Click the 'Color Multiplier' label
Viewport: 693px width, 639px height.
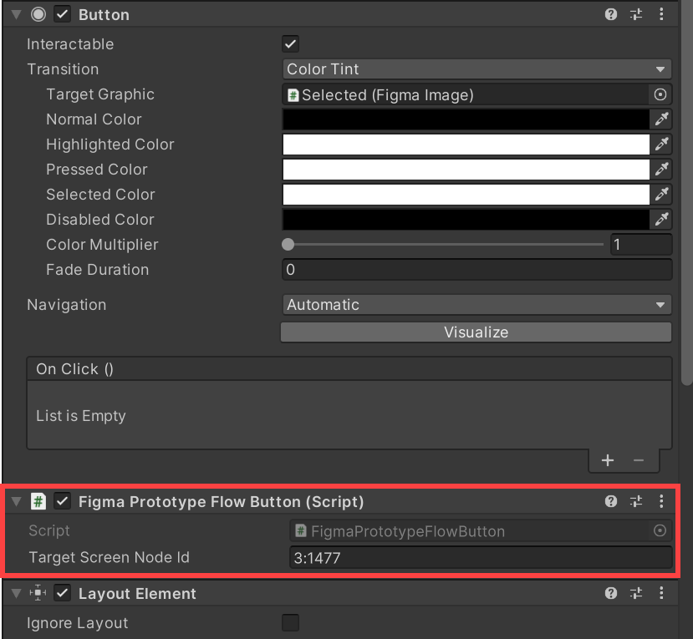(102, 244)
